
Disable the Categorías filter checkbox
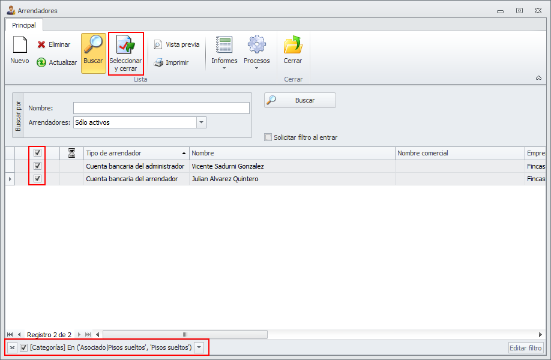pyautogui.click(x=23, y=348)
